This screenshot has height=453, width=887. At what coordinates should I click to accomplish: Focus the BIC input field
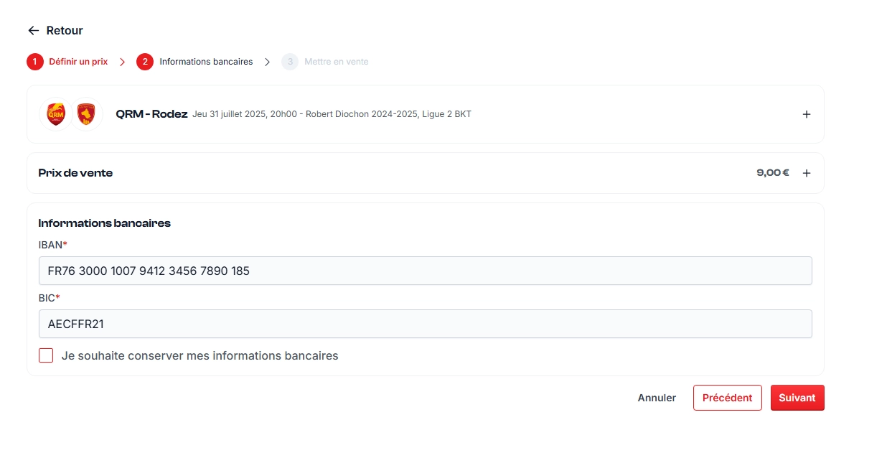(x=425, y=324)
